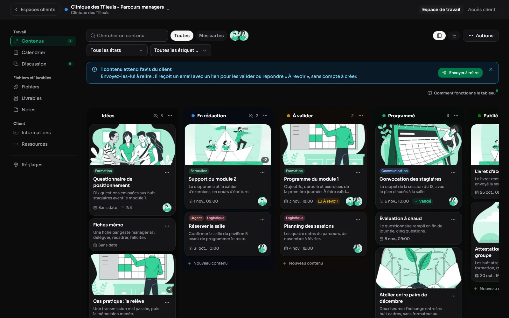Open options for Programmé column
The height and width of the screenshot is (318, 509).
456,115
